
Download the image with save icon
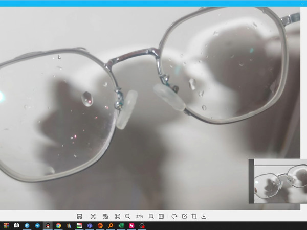204,217
